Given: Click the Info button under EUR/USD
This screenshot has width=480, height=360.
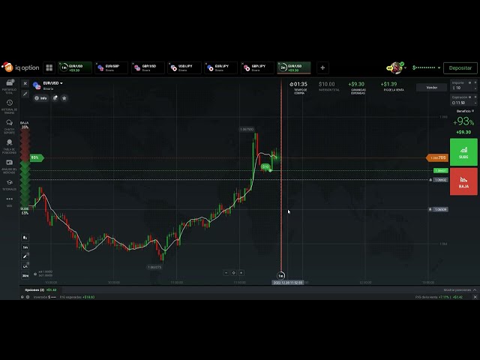Looking at the screenshot, I should 41,97.
